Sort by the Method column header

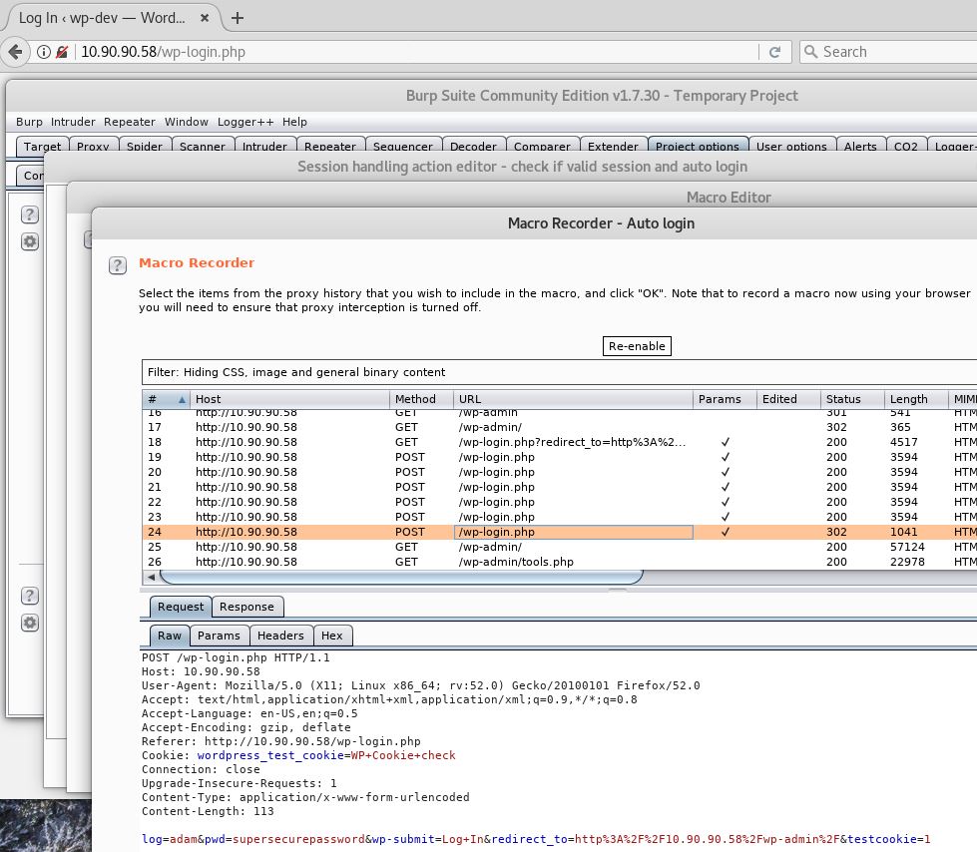click(x=422, y=399)
